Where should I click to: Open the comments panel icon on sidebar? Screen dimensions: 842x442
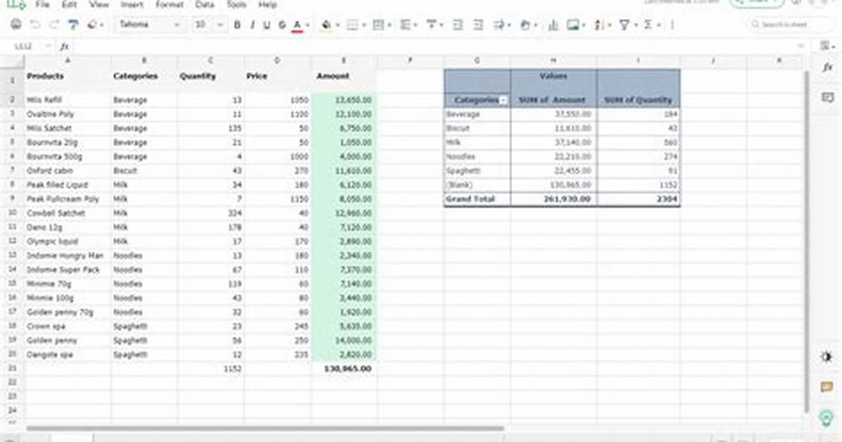pyautogui.click(x=827, y=97)
